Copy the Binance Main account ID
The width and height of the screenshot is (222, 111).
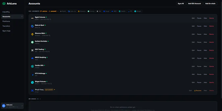(x=50, y=36)
